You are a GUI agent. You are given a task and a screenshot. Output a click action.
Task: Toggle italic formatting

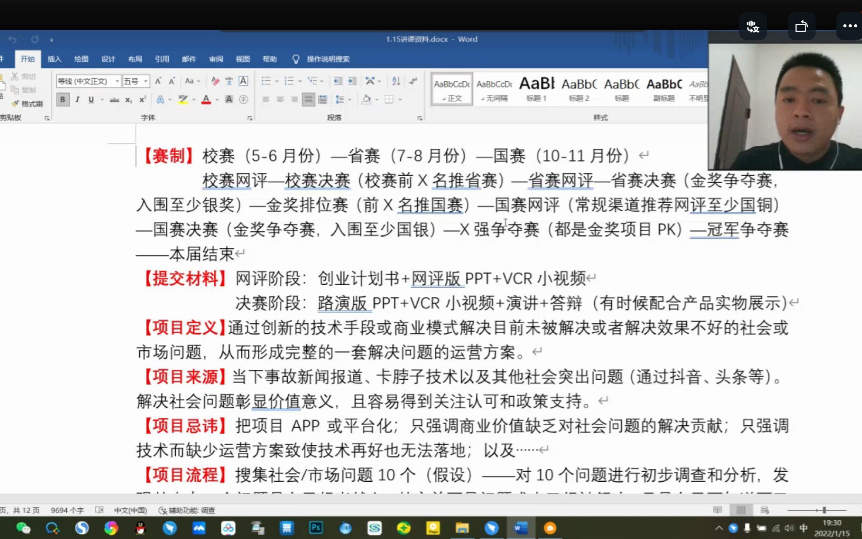coord(77,100)
